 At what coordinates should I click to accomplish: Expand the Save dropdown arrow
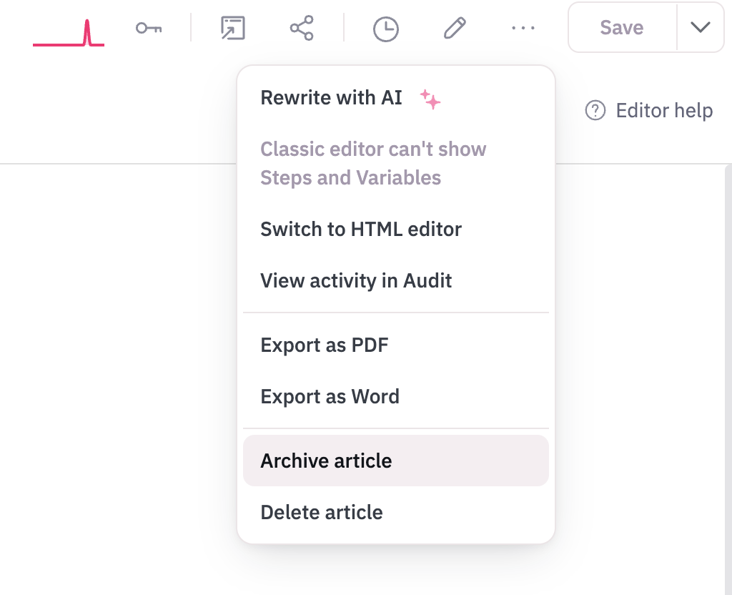click(701, 28)
